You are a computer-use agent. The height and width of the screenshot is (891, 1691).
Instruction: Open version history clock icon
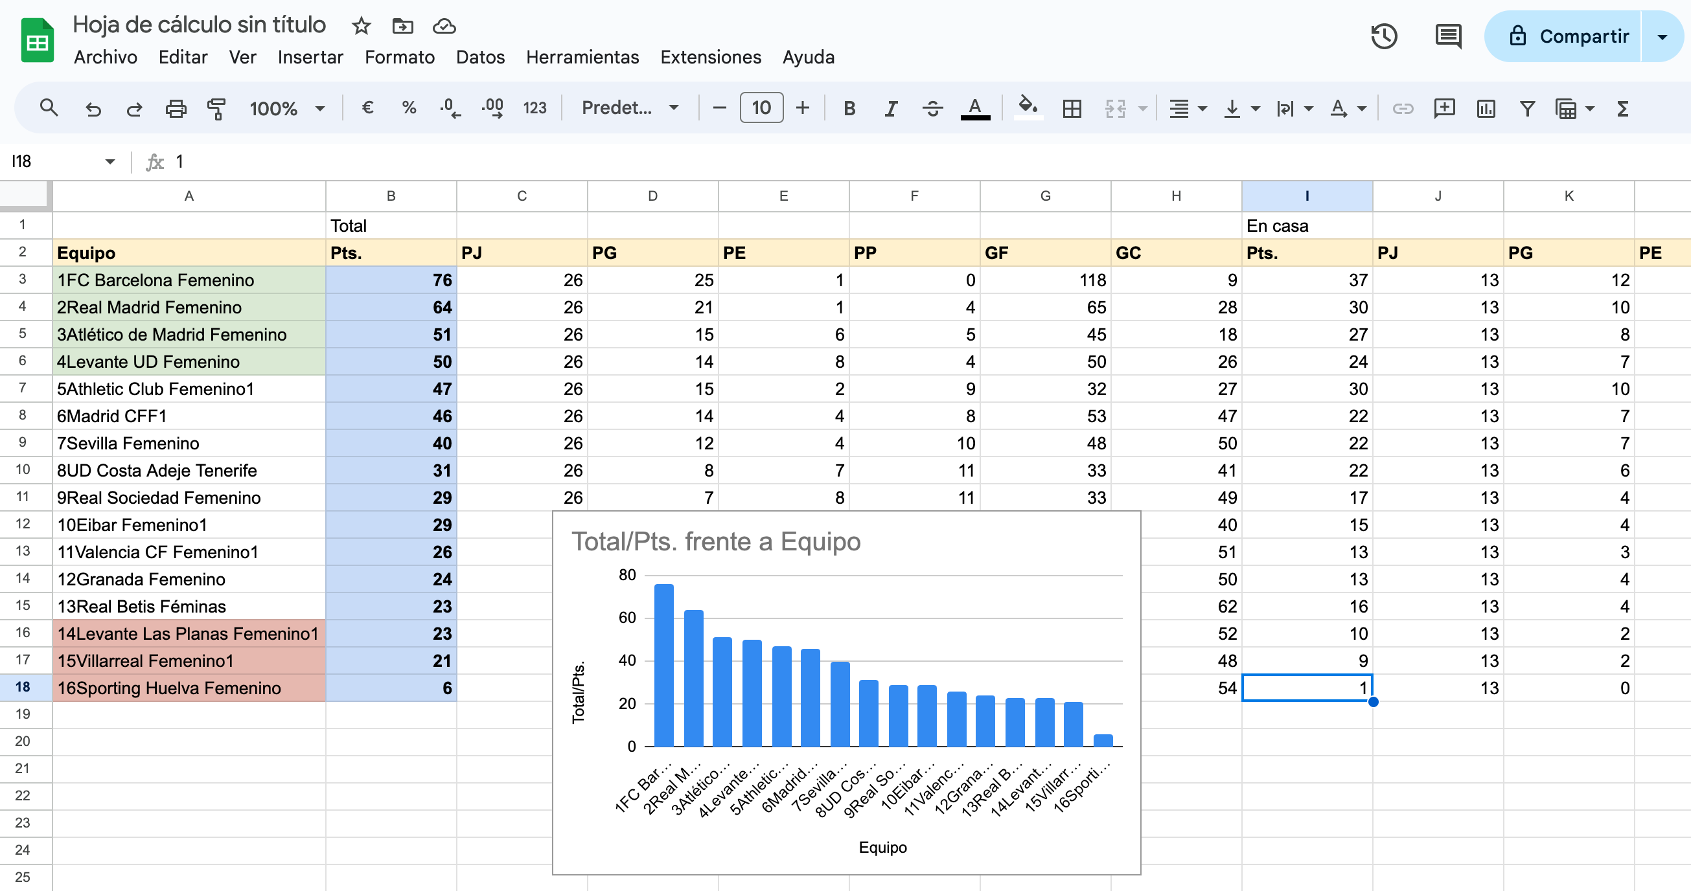(x=1383, y=37)
